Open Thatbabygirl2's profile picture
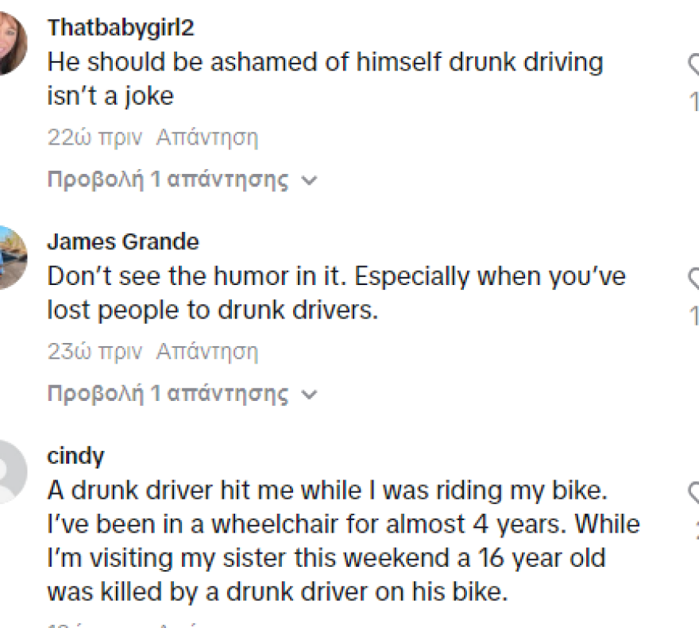699x628 pixels. point(11,45)
